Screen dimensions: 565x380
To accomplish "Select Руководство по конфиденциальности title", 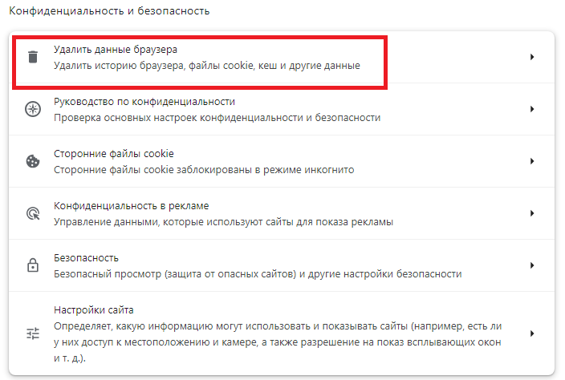I will (144, 102).
